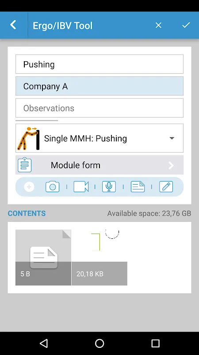Screen dimensions: 199x355
Task: Tap the microphone icon to record audio
Action: [x=109, y=187]
